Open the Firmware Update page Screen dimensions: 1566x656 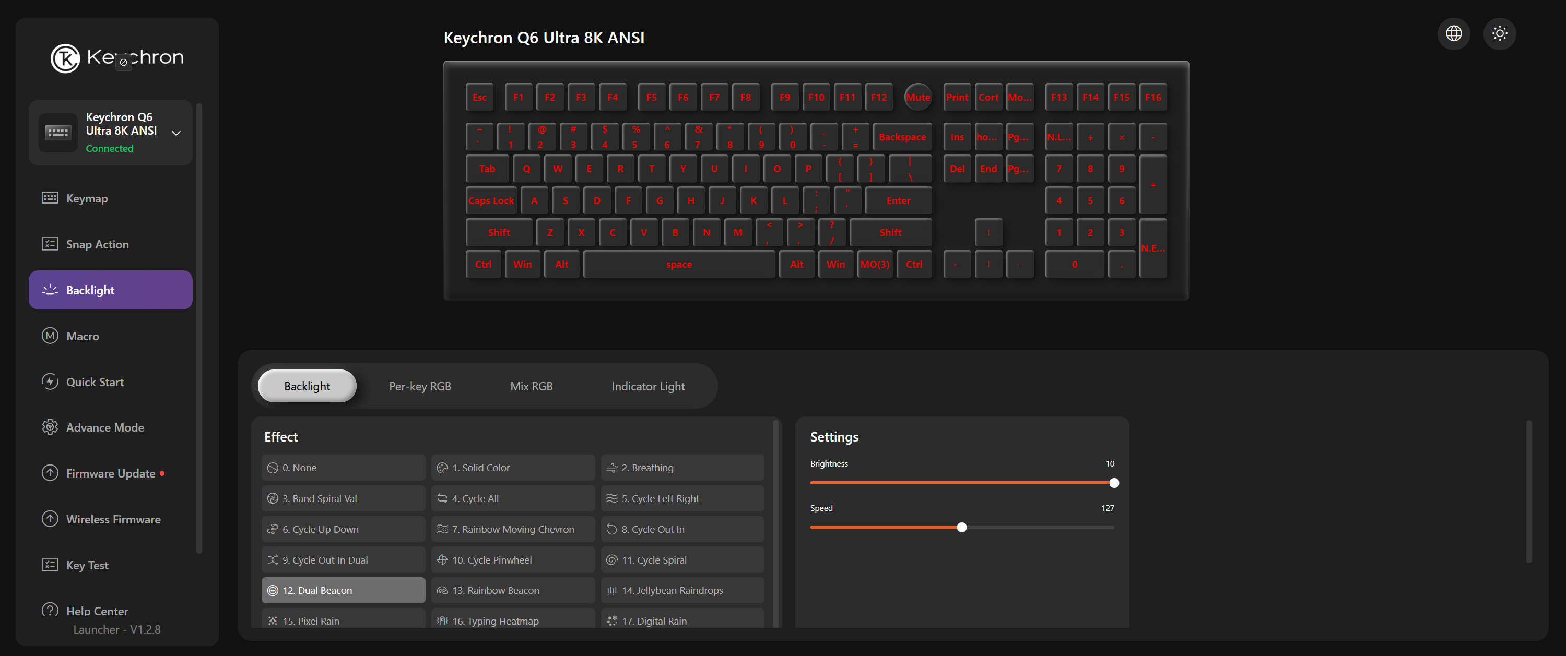pos(110,473)
